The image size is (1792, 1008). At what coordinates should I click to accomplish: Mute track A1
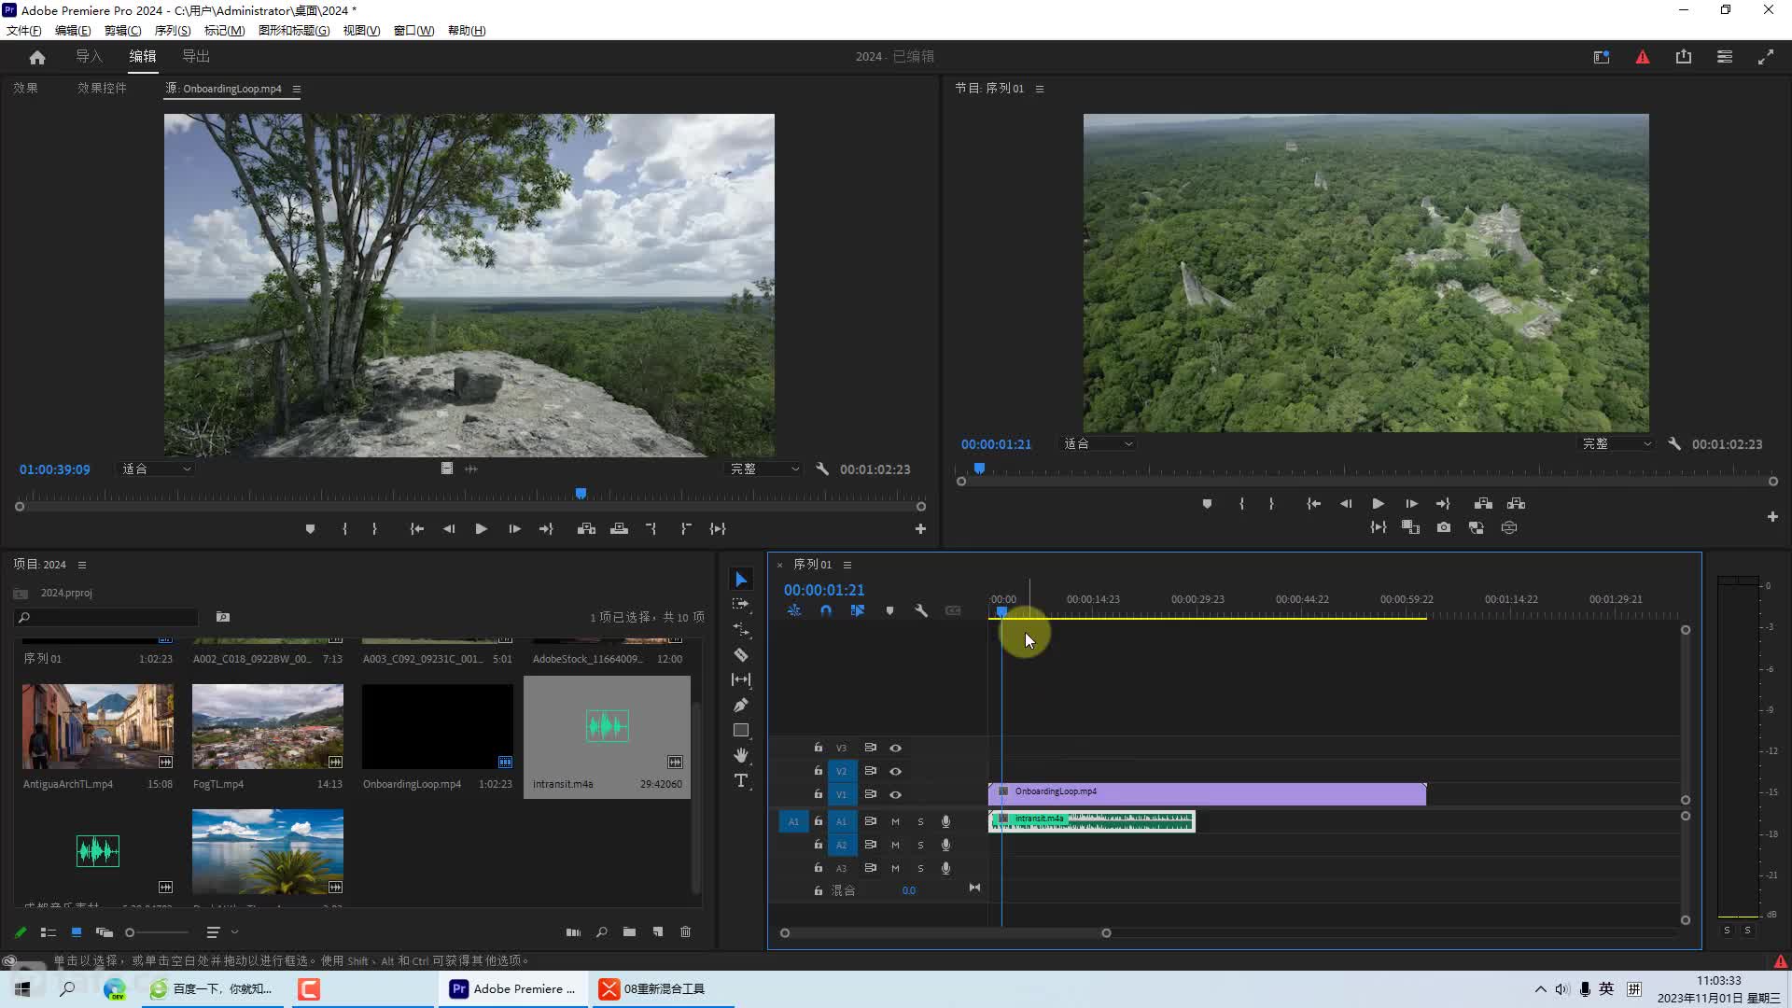(x=895, y=822)
